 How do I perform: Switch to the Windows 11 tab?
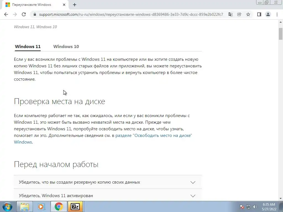(28, 46)
